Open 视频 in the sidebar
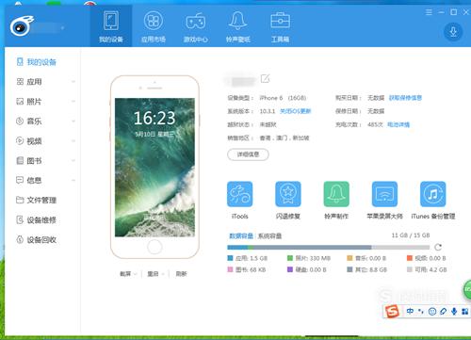Image resolution: width=471 pixels, height=340 pixels. pyautogui.click(x=29, y=141)
